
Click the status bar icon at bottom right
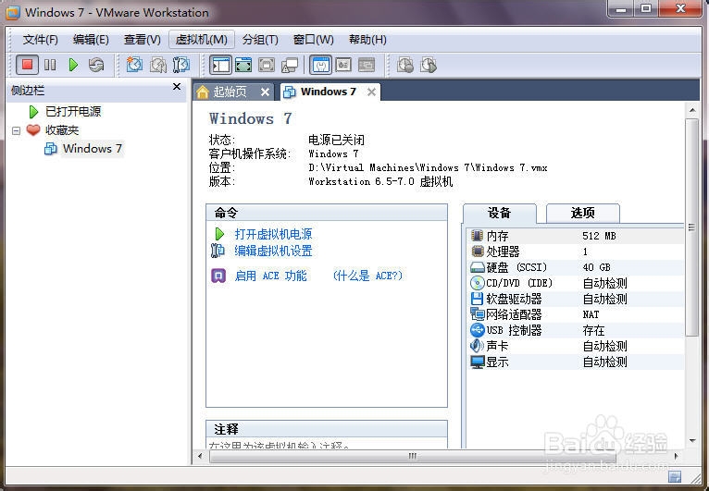(674, 477)
